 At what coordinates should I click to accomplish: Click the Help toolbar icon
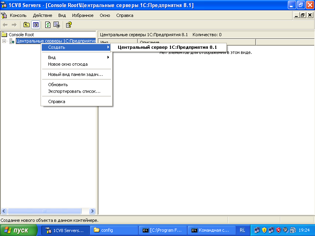(x=69, y=25)
